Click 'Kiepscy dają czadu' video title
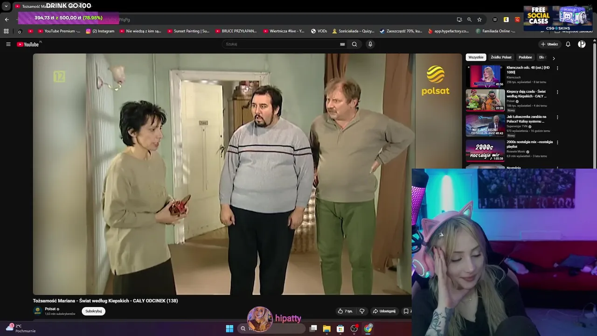Screen dimensions: 597x336 coord(527,94)
